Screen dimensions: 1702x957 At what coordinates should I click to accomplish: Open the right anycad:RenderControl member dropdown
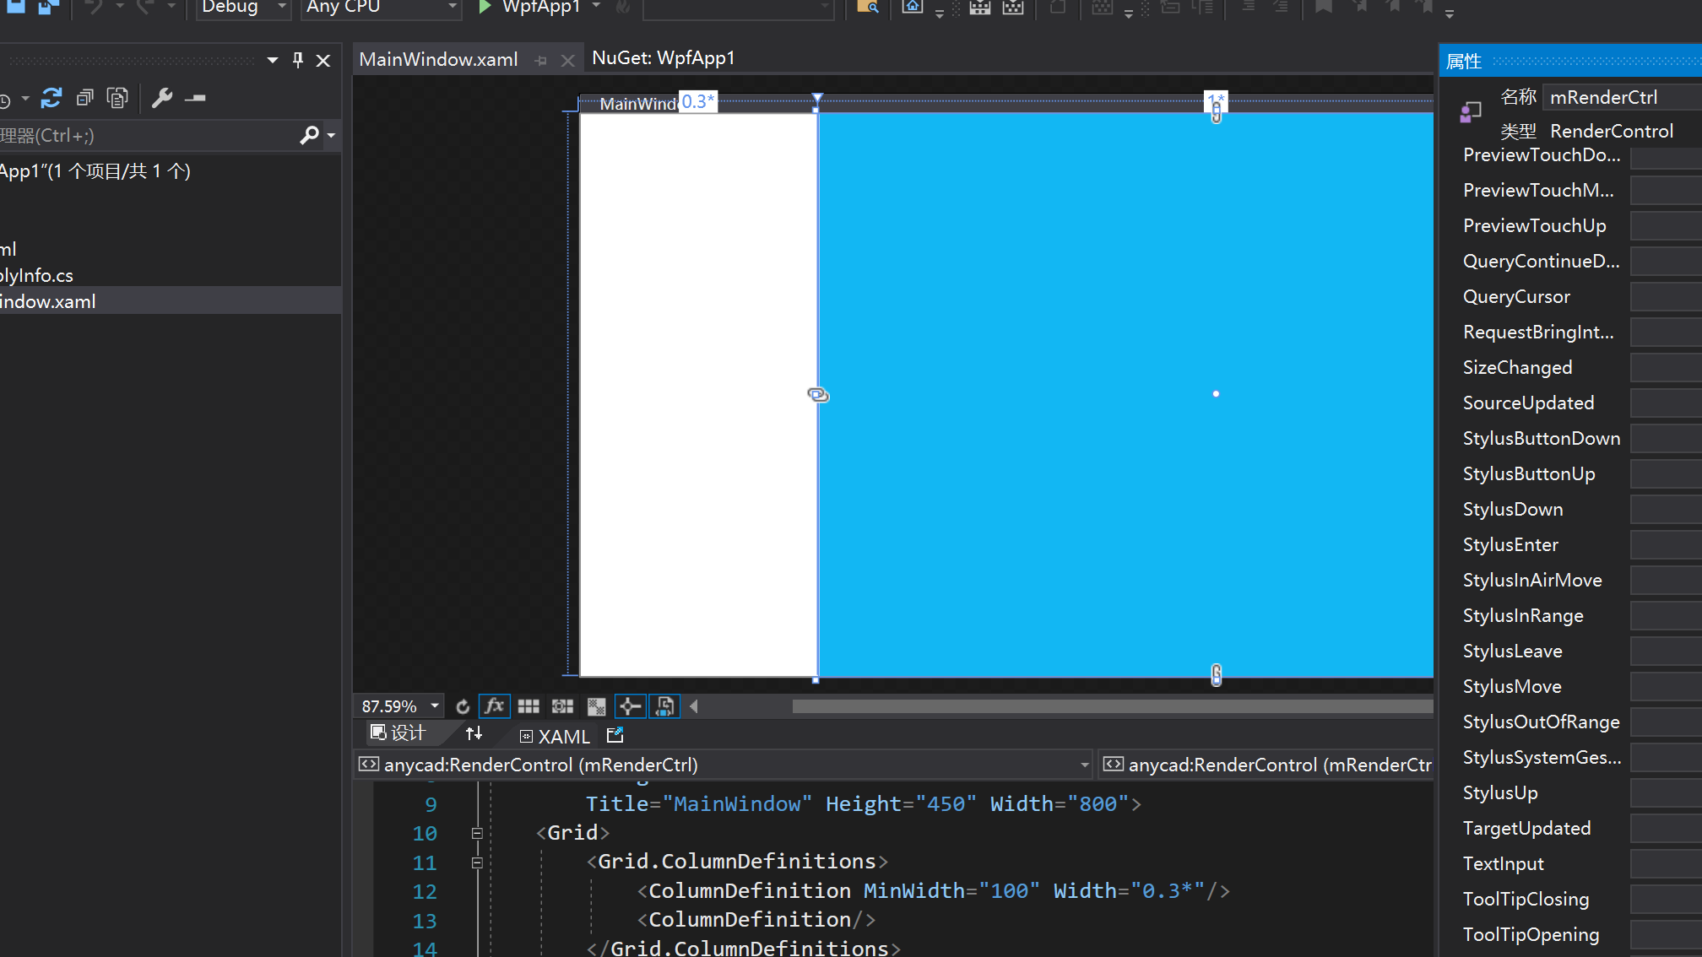tap(1266, 765)
